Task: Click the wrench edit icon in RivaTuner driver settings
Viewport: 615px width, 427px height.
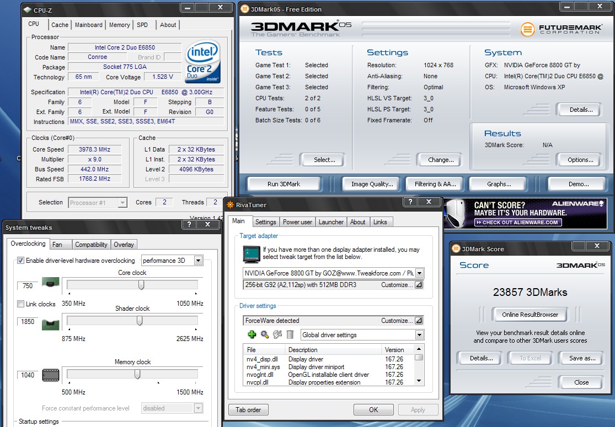Action: click(x=277, y=334)
